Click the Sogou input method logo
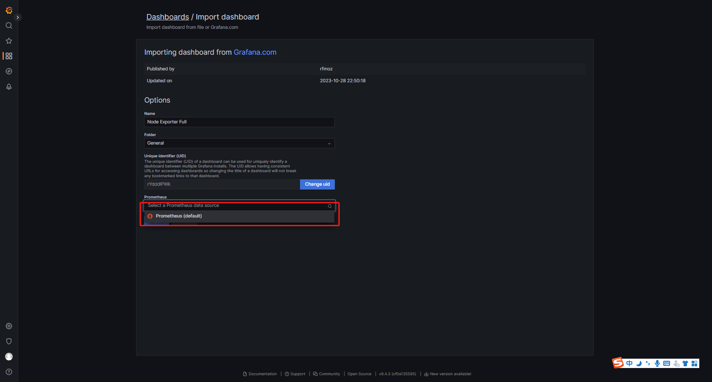 (x=618, y=363)
